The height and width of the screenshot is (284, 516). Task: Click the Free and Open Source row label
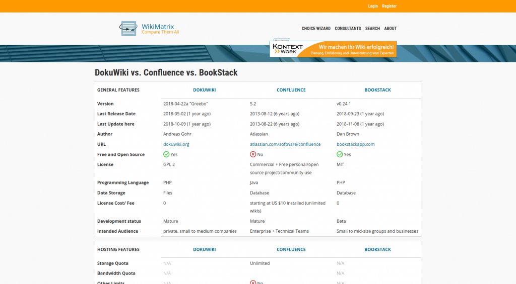pos(121,154)
